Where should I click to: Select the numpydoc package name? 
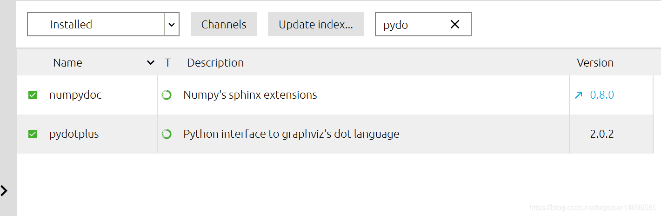pos(75,95)
